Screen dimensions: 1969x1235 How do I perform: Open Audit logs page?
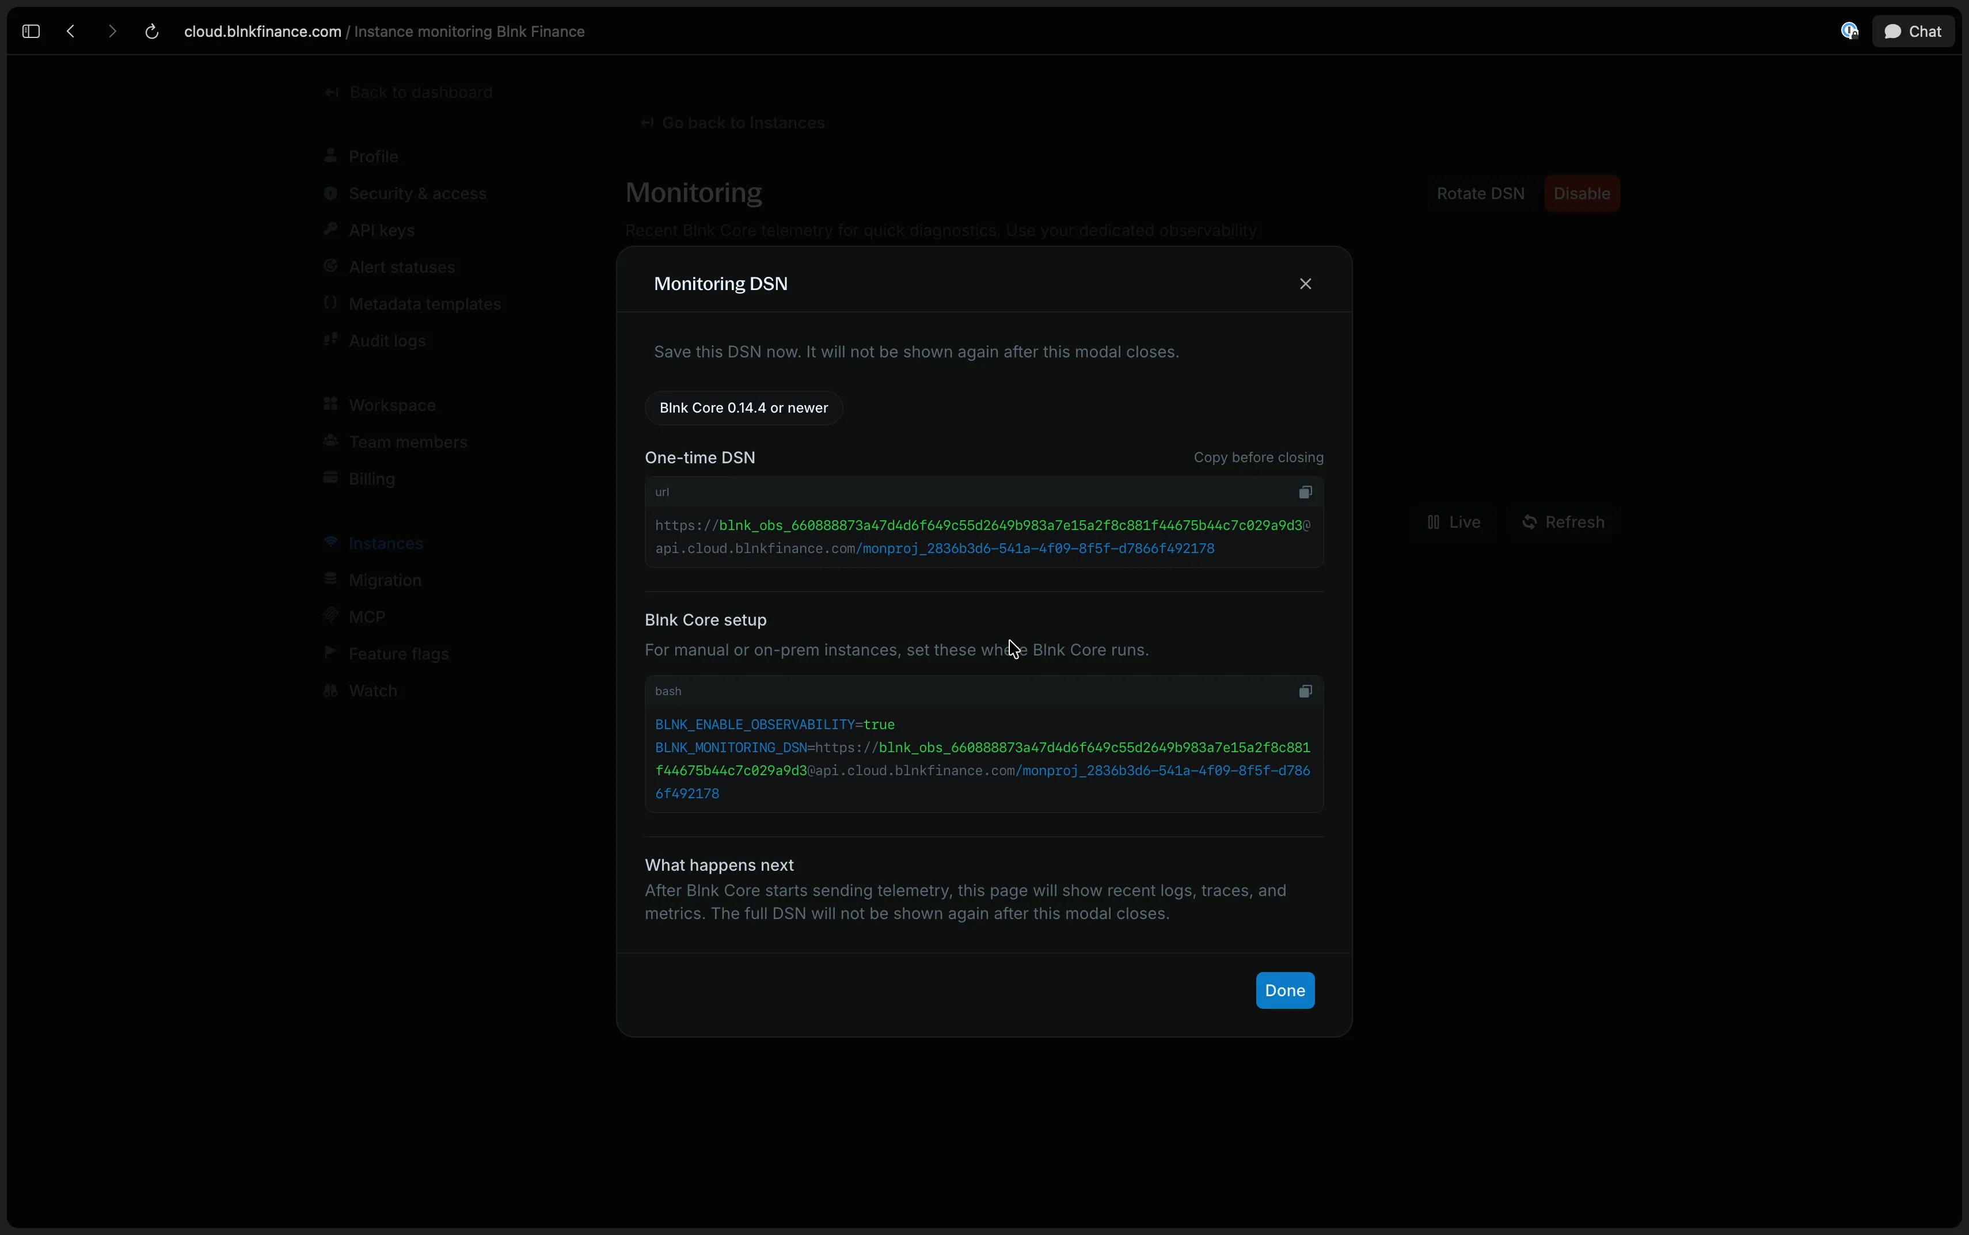(x=387, y=341)
